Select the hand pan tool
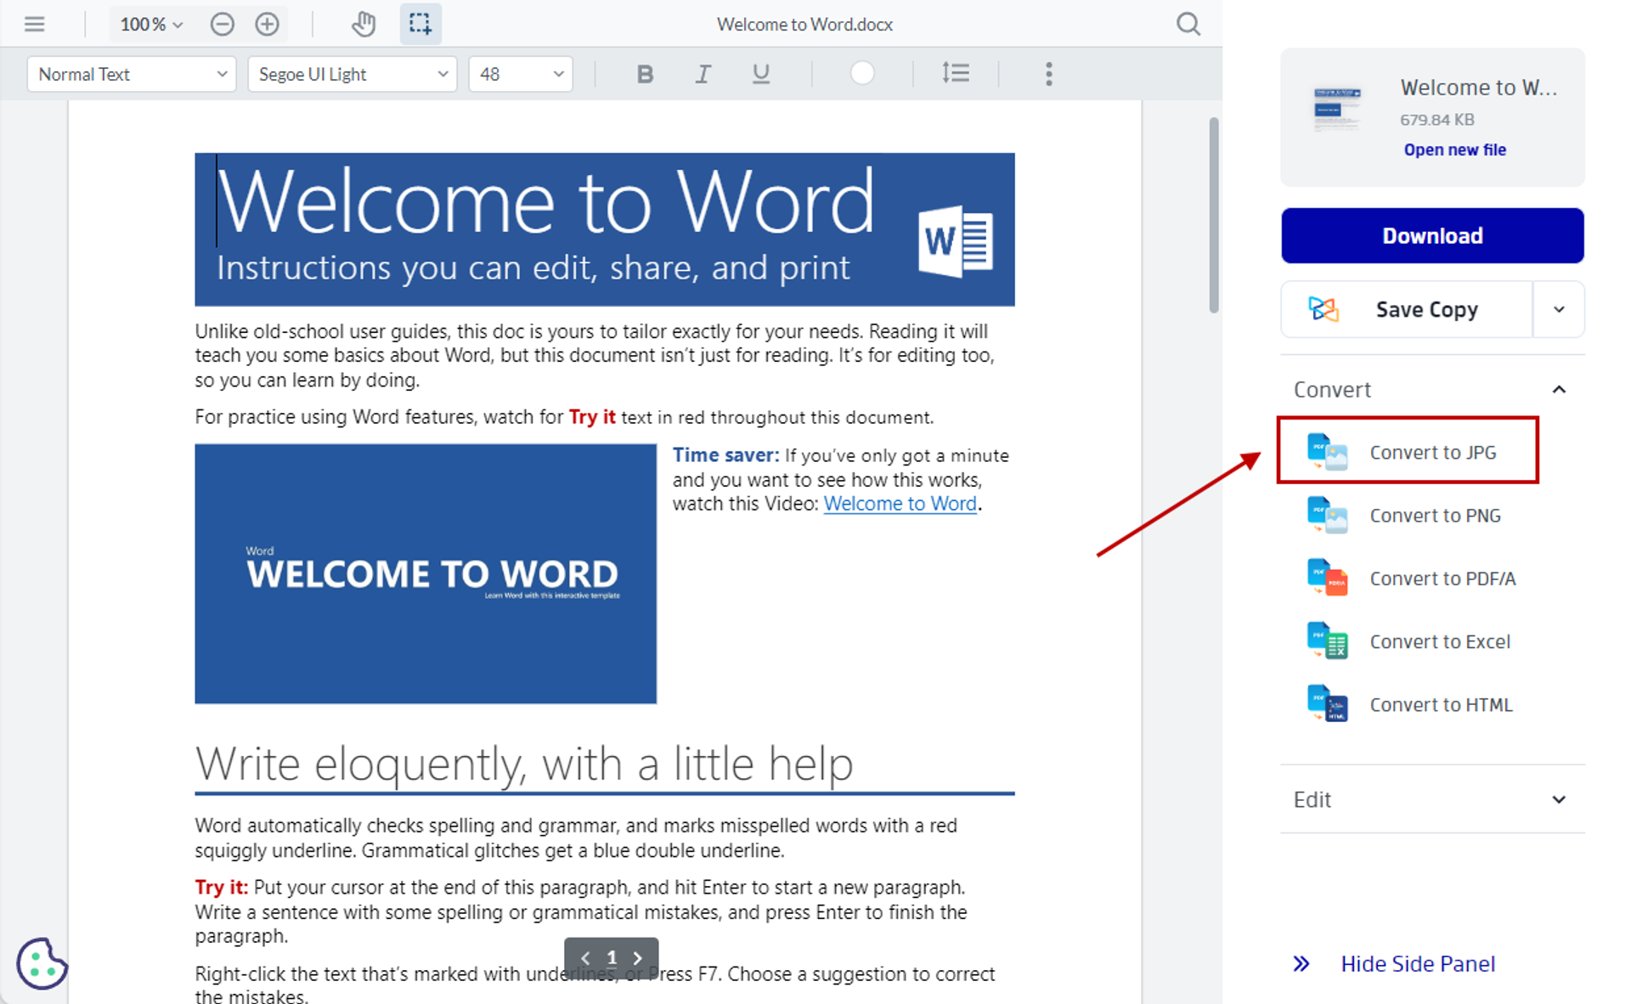 coord(364,24)
